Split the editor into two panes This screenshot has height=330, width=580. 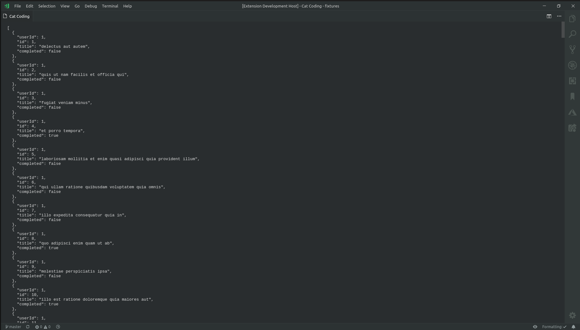pos(549,16)
